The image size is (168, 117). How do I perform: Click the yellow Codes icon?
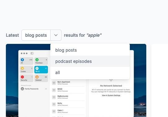point(22,68)
